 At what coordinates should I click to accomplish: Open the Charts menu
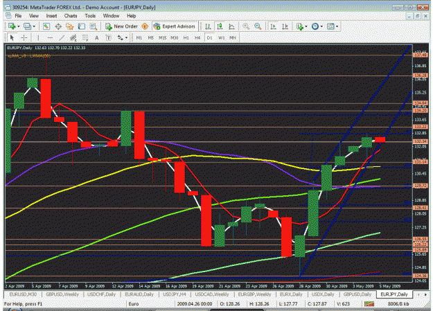coord(71,16)
